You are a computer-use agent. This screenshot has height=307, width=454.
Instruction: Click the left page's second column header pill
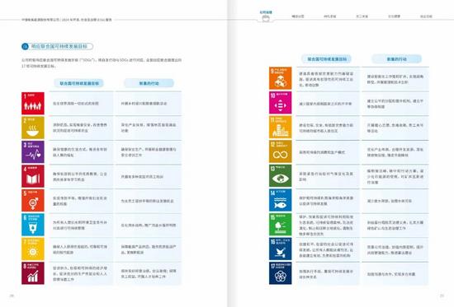pos(149,83)
